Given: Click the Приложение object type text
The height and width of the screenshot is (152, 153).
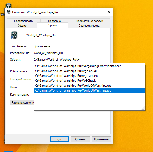Looking at the screenshot, I should (42, 46).
